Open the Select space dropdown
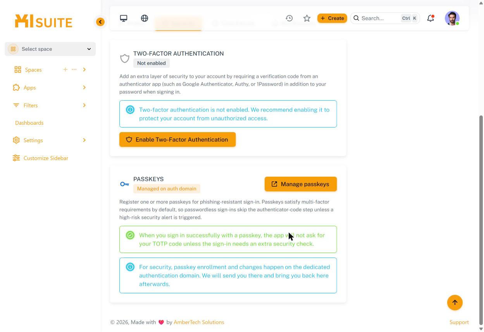 click(50, 49)
